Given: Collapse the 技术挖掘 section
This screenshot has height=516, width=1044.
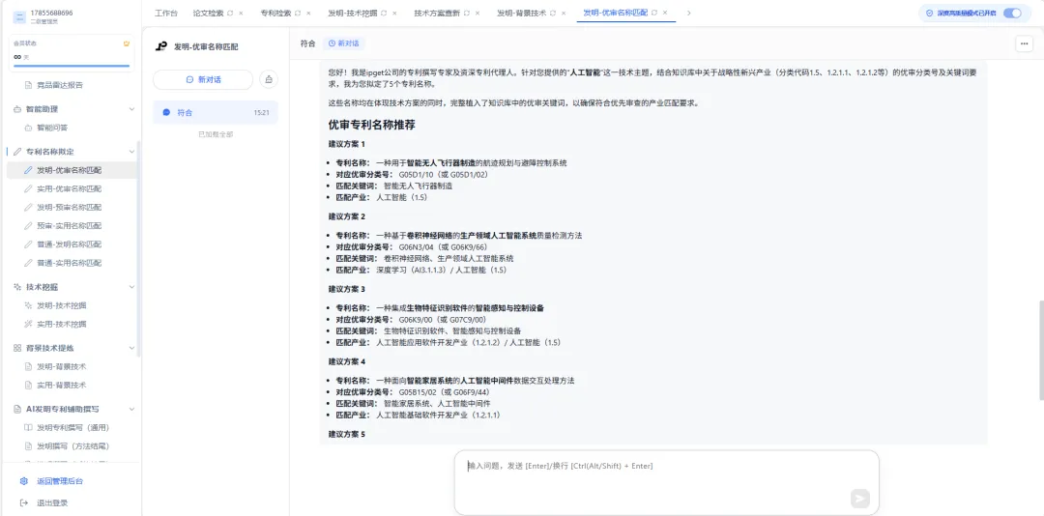Looking at the screenshot, I should (x=131, y=287).
